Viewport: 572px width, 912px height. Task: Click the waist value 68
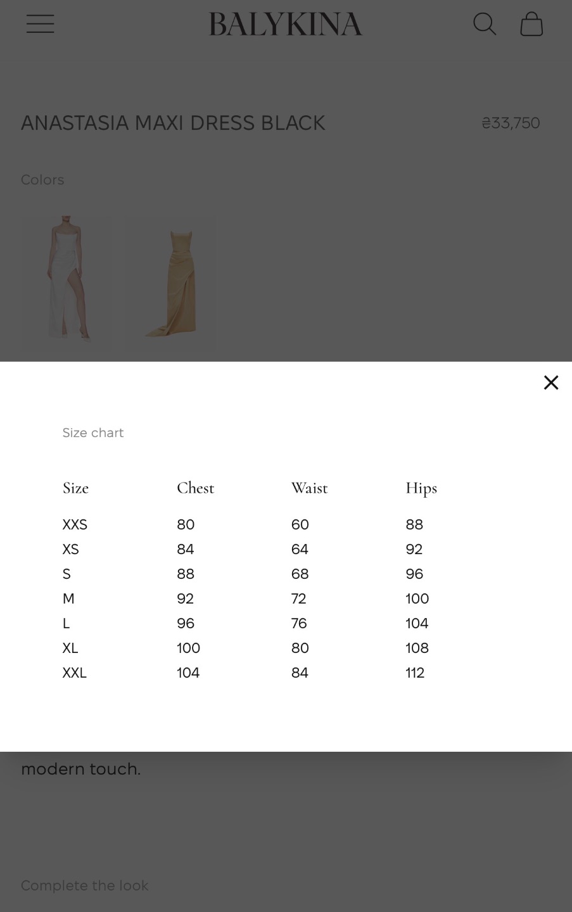tap(300, 574)
